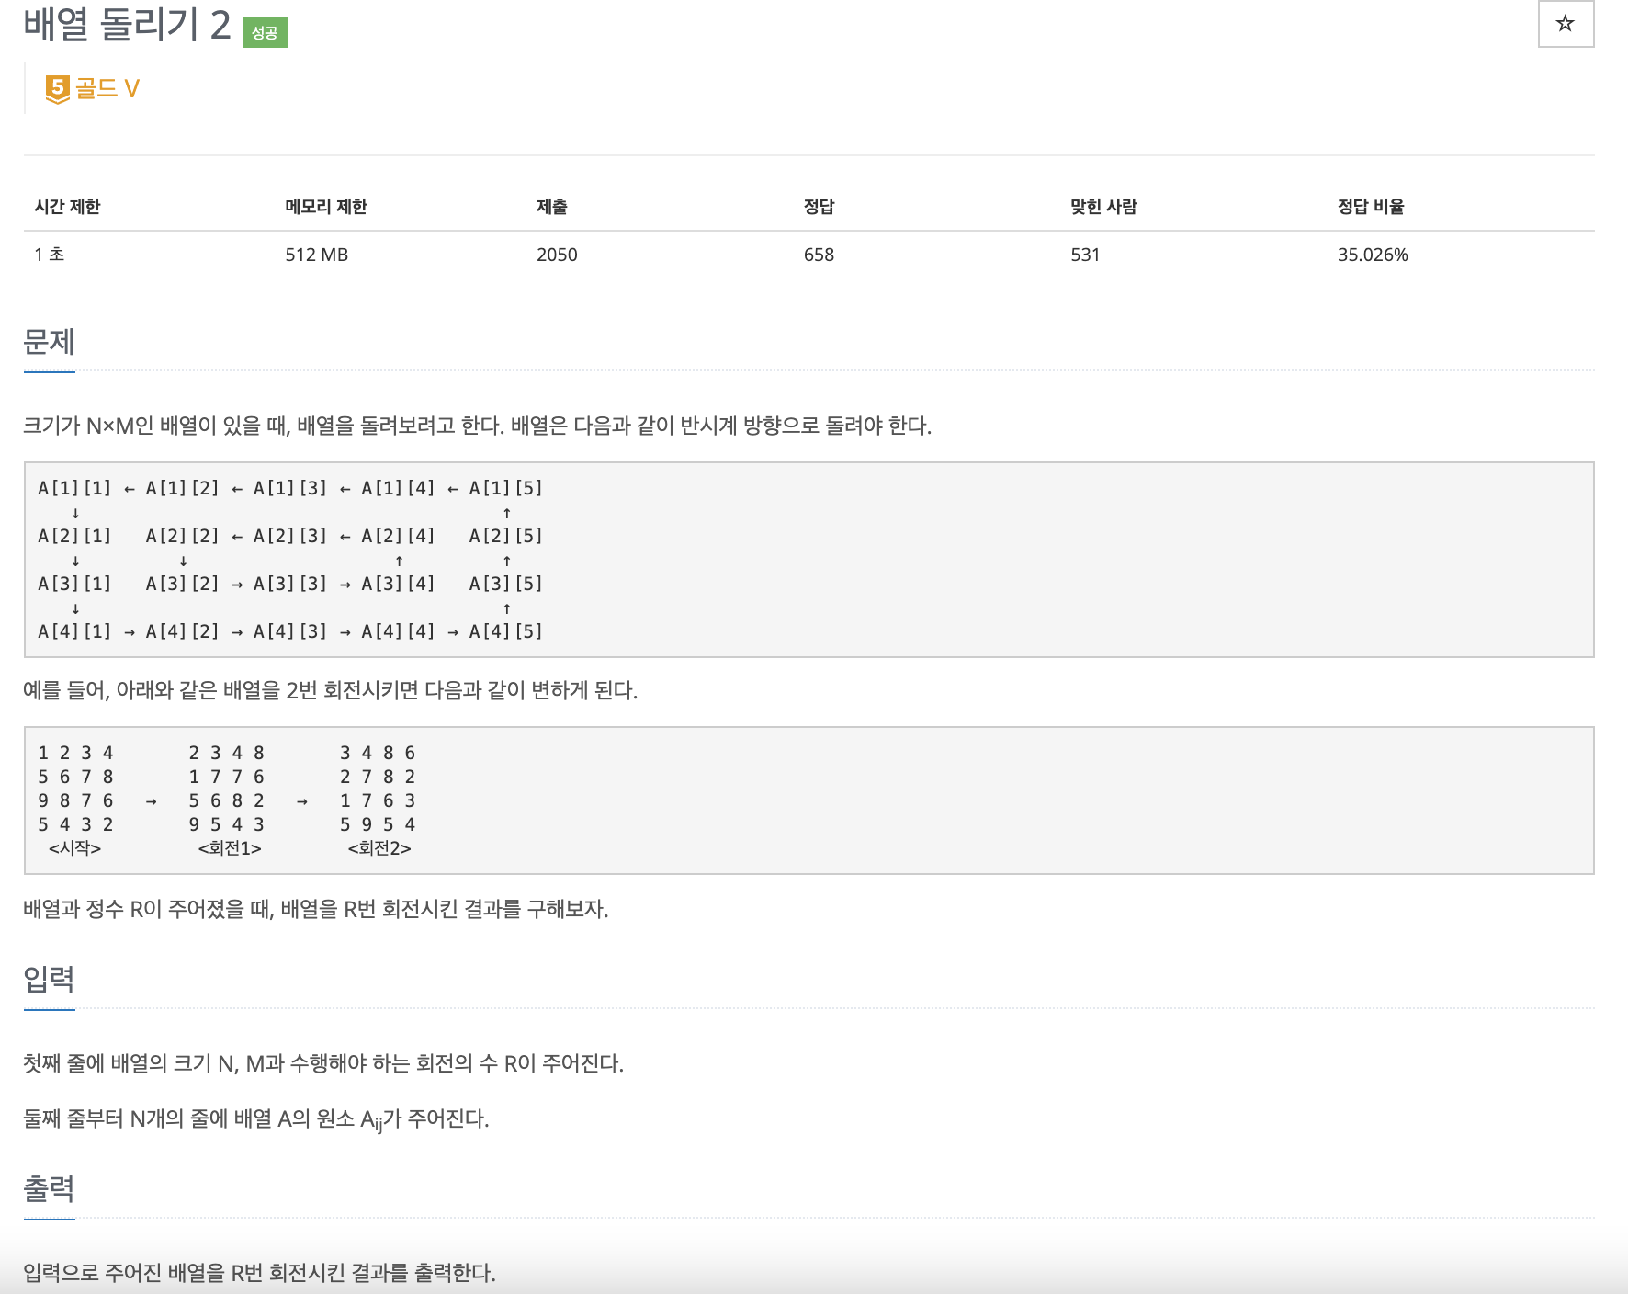Click the 35.026% acceptance rate value

coord(1376,255)
